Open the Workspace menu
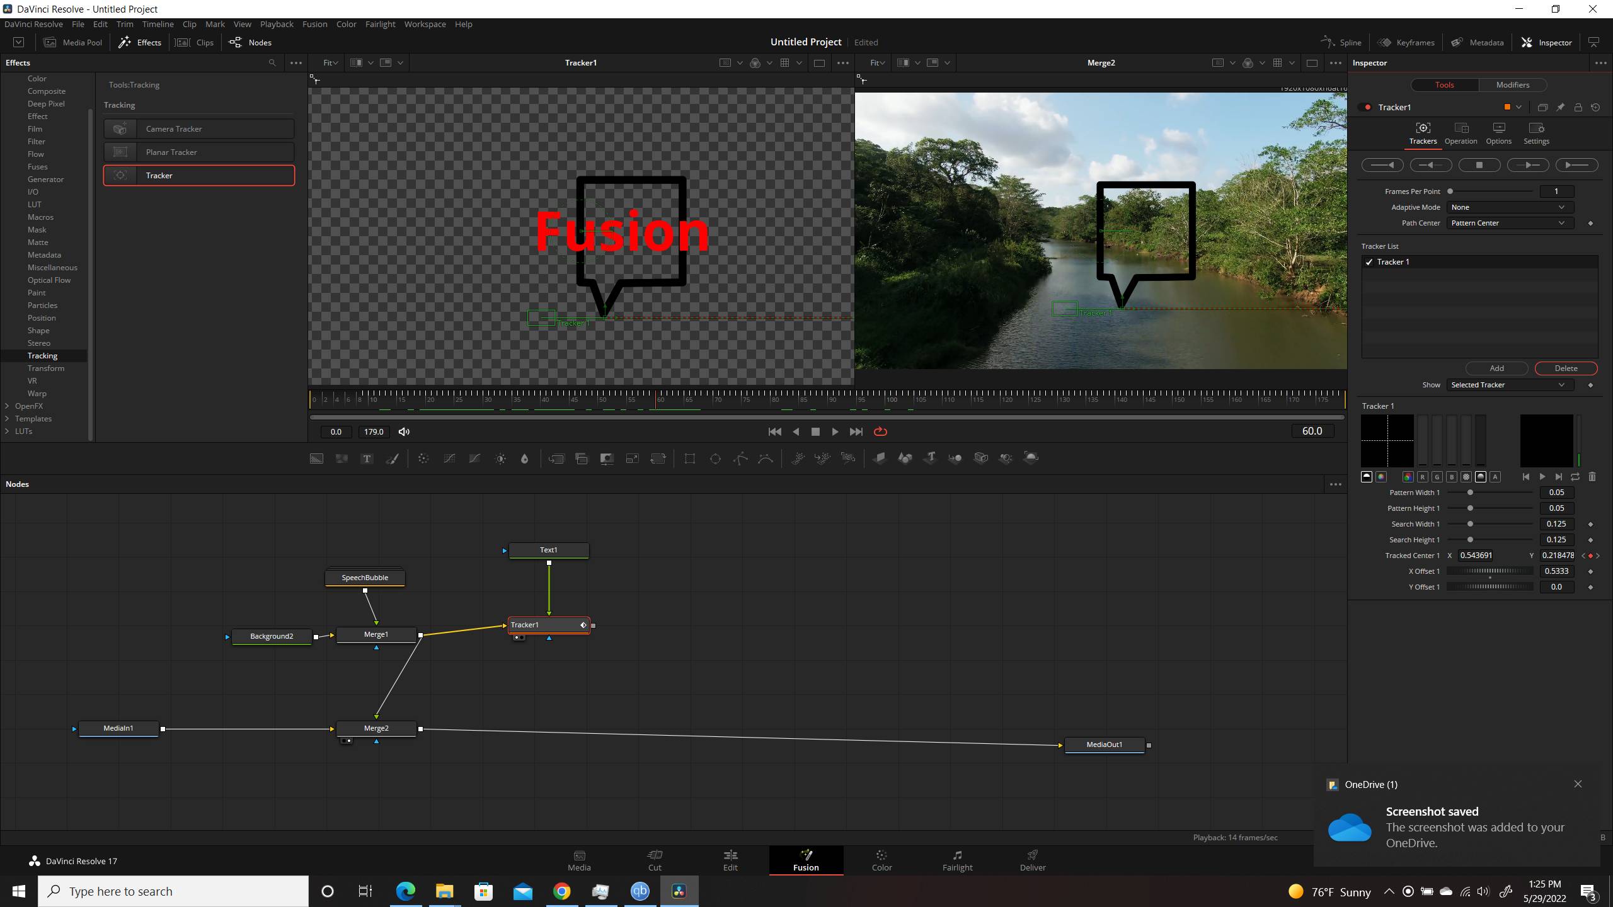Image resolution: width=1613 pixels, height=907 pixels. tap(425, 24)
